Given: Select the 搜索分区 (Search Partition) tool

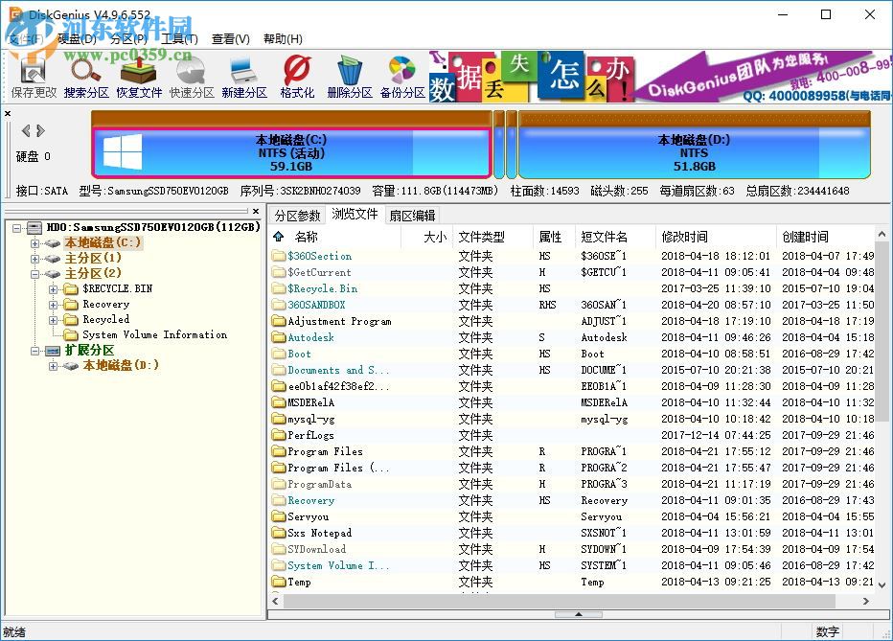Looking at the screenshot, I should pos(85,75).
